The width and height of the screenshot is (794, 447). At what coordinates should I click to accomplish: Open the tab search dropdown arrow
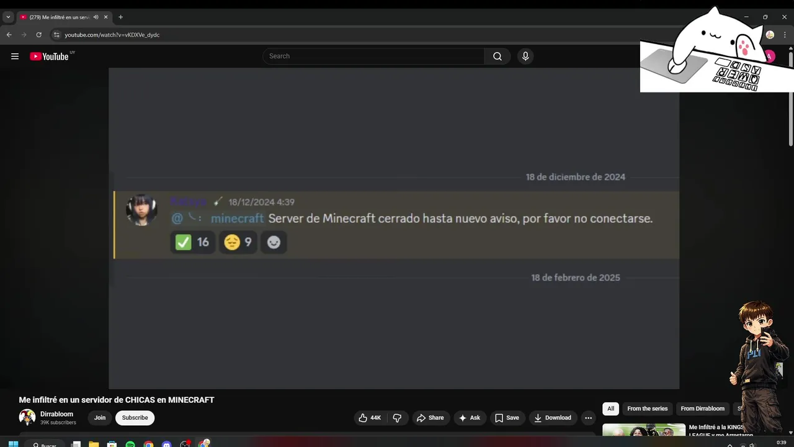(x=8, y=17)
